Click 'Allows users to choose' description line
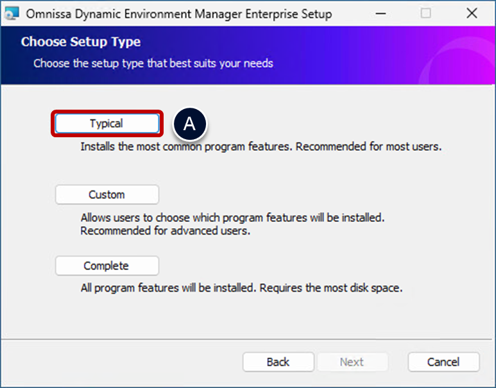The height and width of the screenshot is (388, 496). click(x=232, y=217)
